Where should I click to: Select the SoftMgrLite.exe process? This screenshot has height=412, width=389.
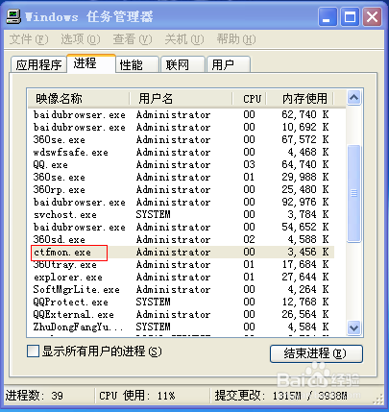coord(181,289)
